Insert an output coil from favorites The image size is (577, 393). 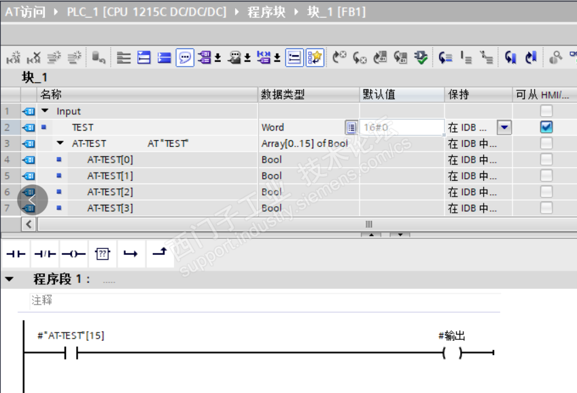[73, 254]
